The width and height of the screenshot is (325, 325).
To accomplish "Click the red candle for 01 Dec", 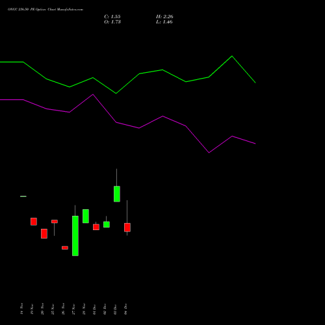I will pyautogui.click(x=96, y=227).
